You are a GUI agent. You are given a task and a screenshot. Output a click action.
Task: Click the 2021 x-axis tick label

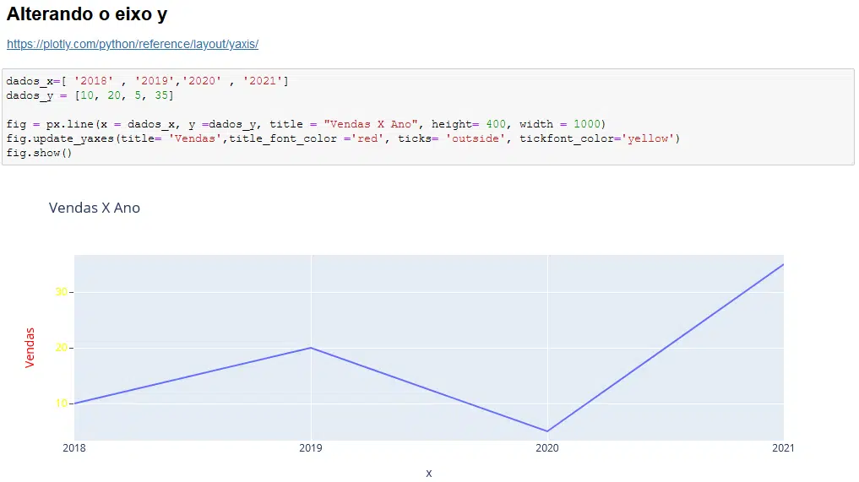783,448
